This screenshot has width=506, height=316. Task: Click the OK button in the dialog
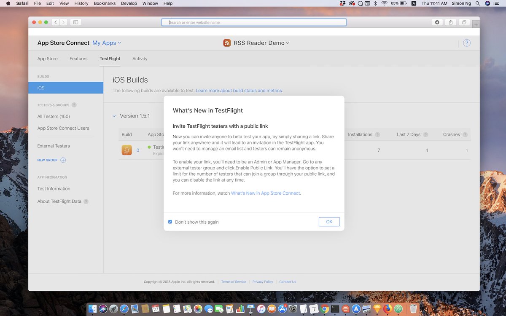point(329,222)
